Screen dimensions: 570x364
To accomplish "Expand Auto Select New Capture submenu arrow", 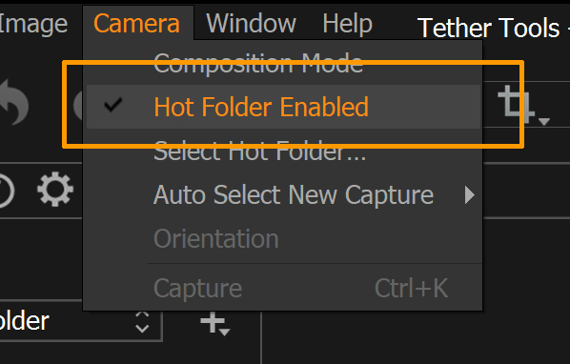I will [x=470, y=195].
